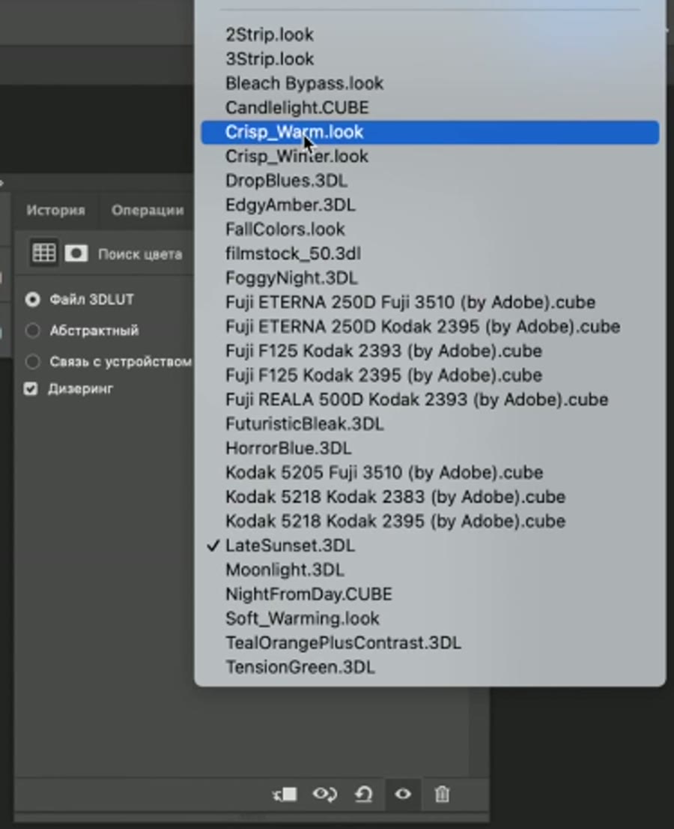
Task: Select the 2Strip.look LUT entry
Action: (430, 35)
